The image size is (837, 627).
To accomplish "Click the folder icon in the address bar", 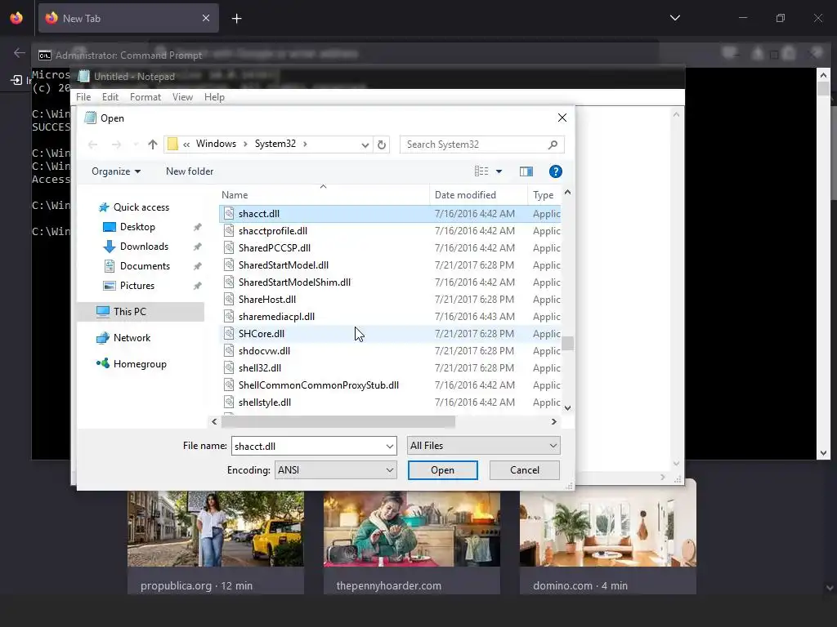I will [x=172, y=144].
